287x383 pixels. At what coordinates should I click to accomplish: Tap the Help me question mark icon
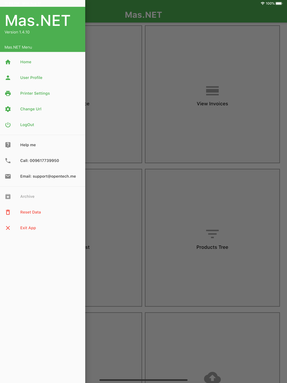tap(8, 145)
